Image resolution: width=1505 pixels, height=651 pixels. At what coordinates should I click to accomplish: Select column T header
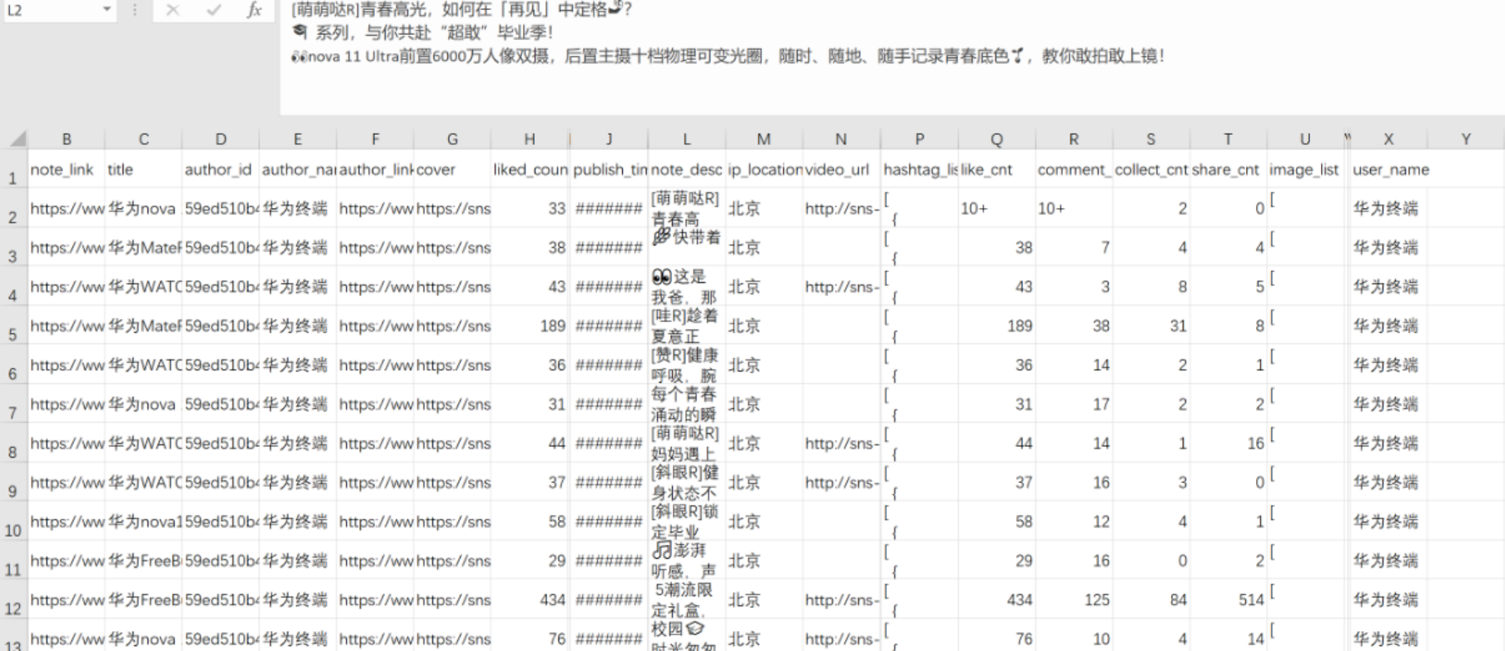(1228, 139)
